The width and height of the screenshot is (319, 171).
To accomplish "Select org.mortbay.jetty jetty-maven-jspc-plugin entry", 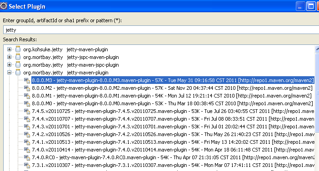I will [71, 65].
